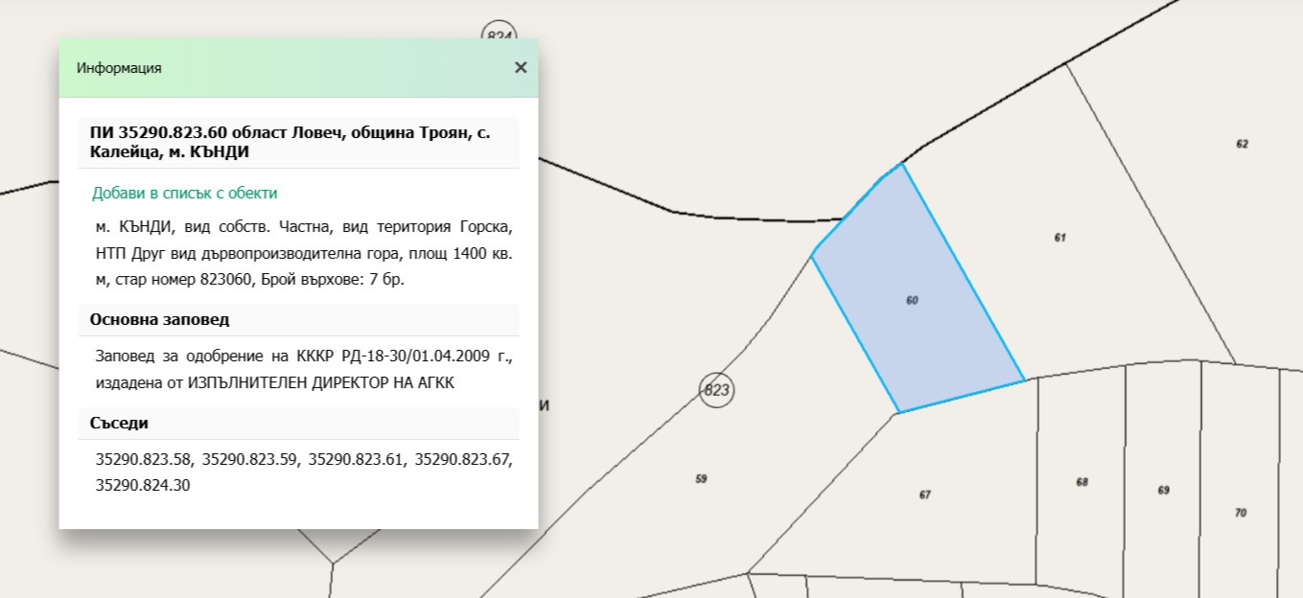The image size is (1303, 598).
Task: Select parcel 62 on the map
Action: pos(1242,145)
